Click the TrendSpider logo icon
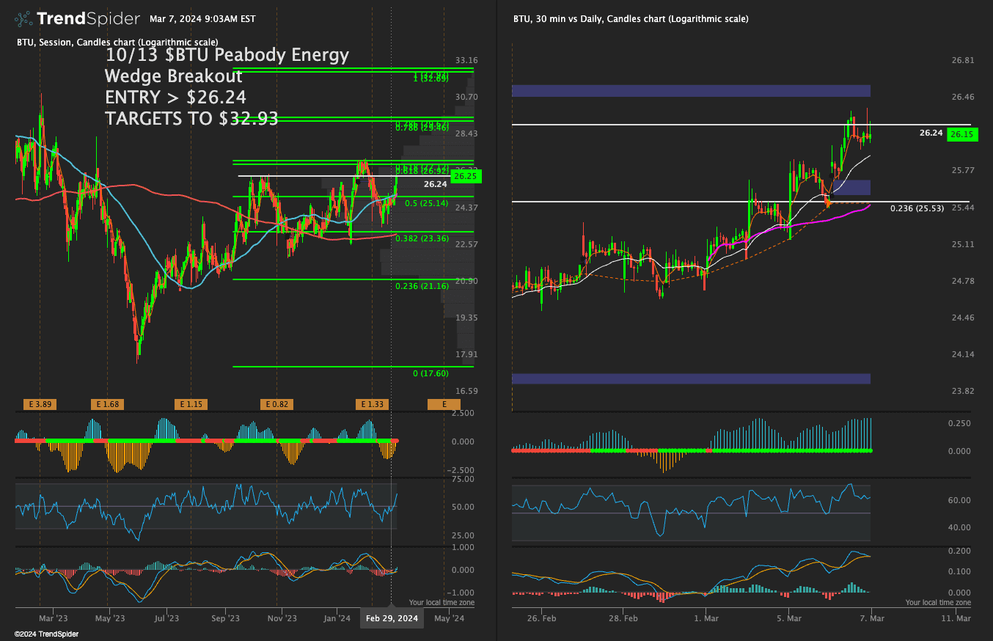The height and width of the screenshot is (641, 993). click(23, 18)
